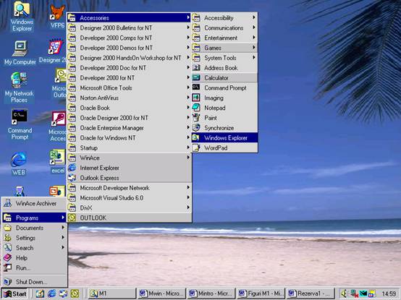The image size is (401, 300).
Task: Click the Start button
Action: [x=14, y=293]
